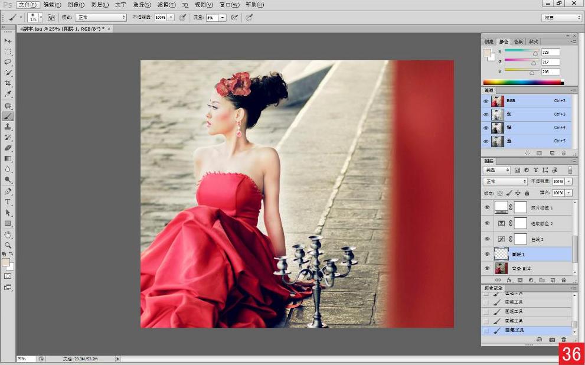Click the foreground color swatch in toolbox
Viewport: 585px width, 365px height.
[x=5, y=262]
